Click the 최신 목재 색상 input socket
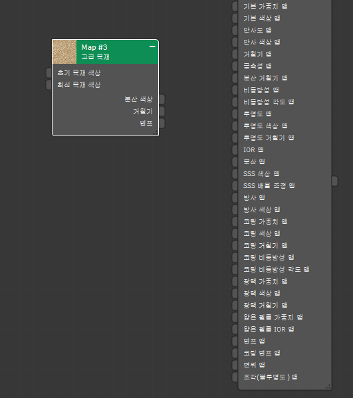This screenshot has height=398, width=353. click(x=49, y=85)
